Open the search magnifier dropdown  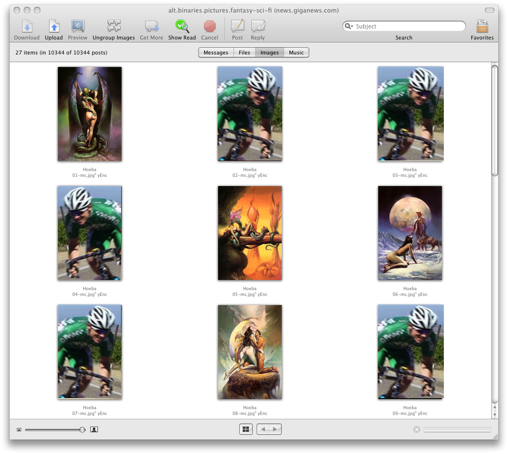tap(349, 26)
